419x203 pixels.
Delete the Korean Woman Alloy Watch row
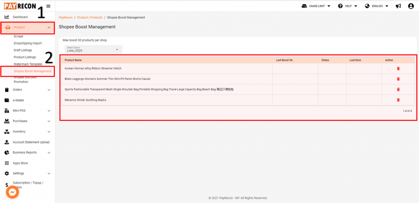tap(398, 68)
